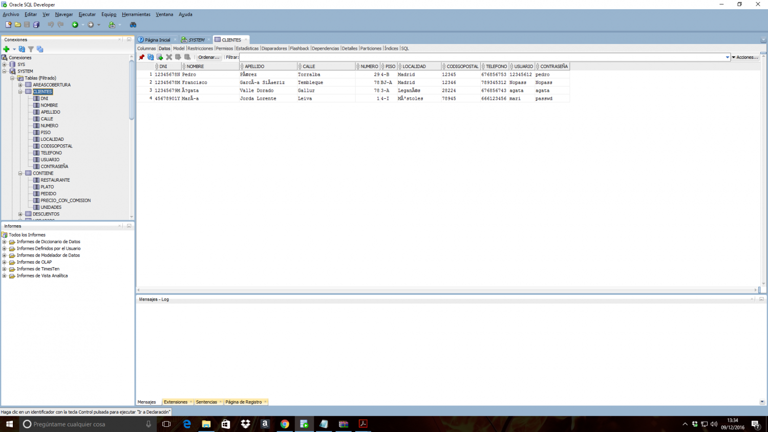Expand Informes de OLAP folder

tap(5, 262)
